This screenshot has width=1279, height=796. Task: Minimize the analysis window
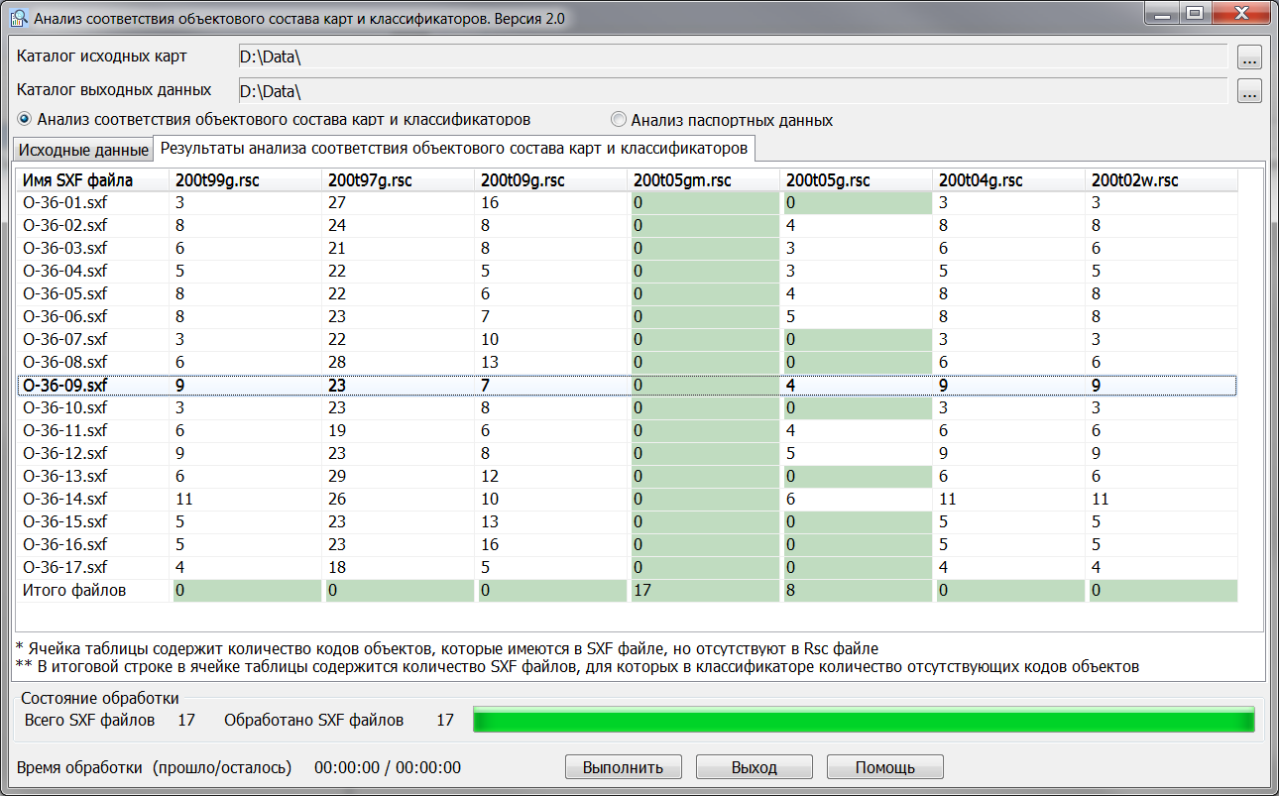[1160, 13]
